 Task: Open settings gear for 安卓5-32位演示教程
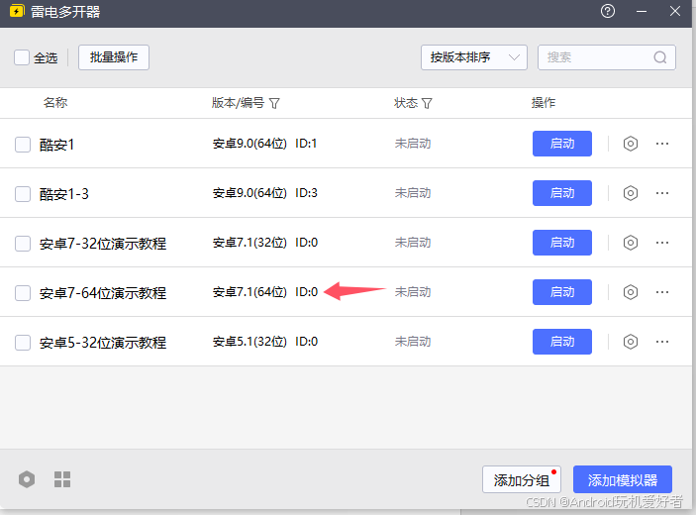click(631, 342)
